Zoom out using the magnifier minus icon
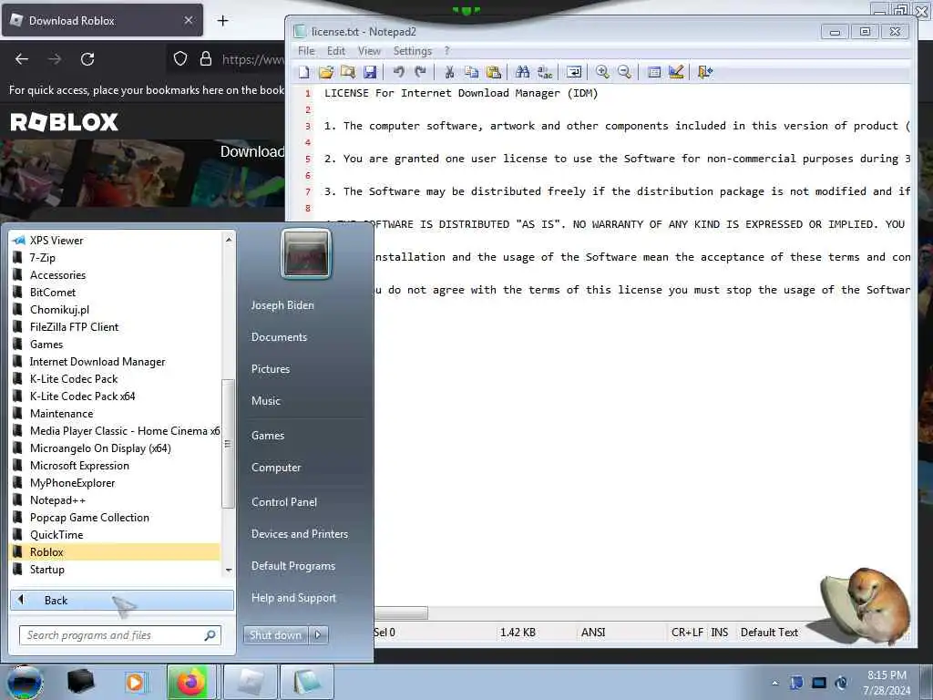This screenshot has width=933, height=700. tap(624, 72)
